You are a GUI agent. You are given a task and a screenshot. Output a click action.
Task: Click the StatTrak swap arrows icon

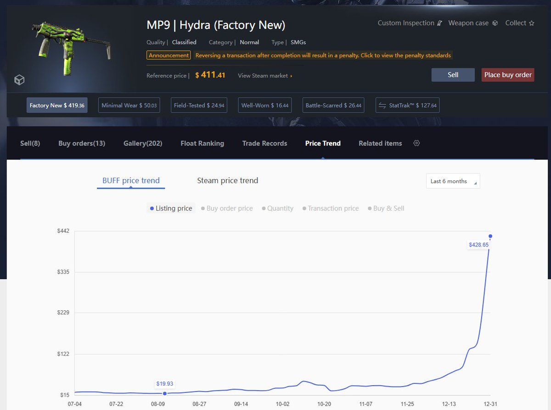(382, 105)
